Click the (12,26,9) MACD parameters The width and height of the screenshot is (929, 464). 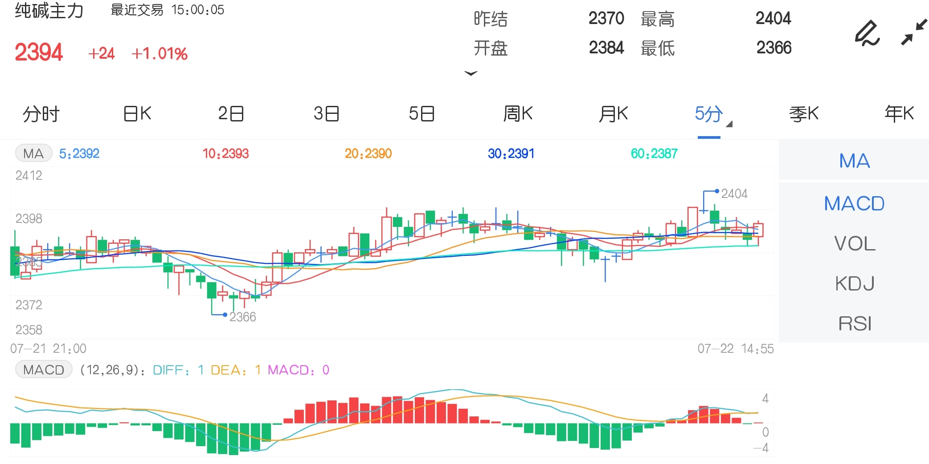[112, 370]
